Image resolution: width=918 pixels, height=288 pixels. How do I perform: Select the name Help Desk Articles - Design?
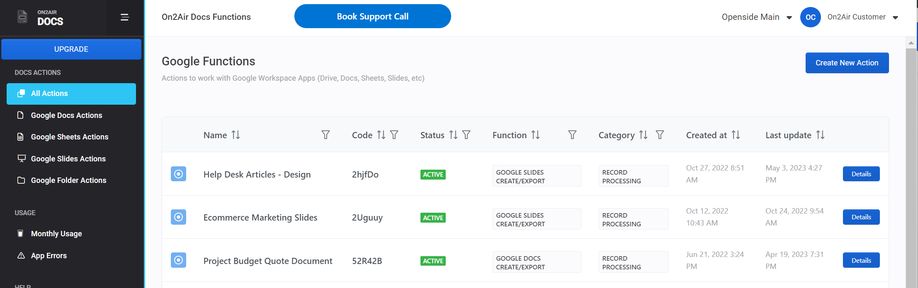pyautogui.click(x=257, y=175)
